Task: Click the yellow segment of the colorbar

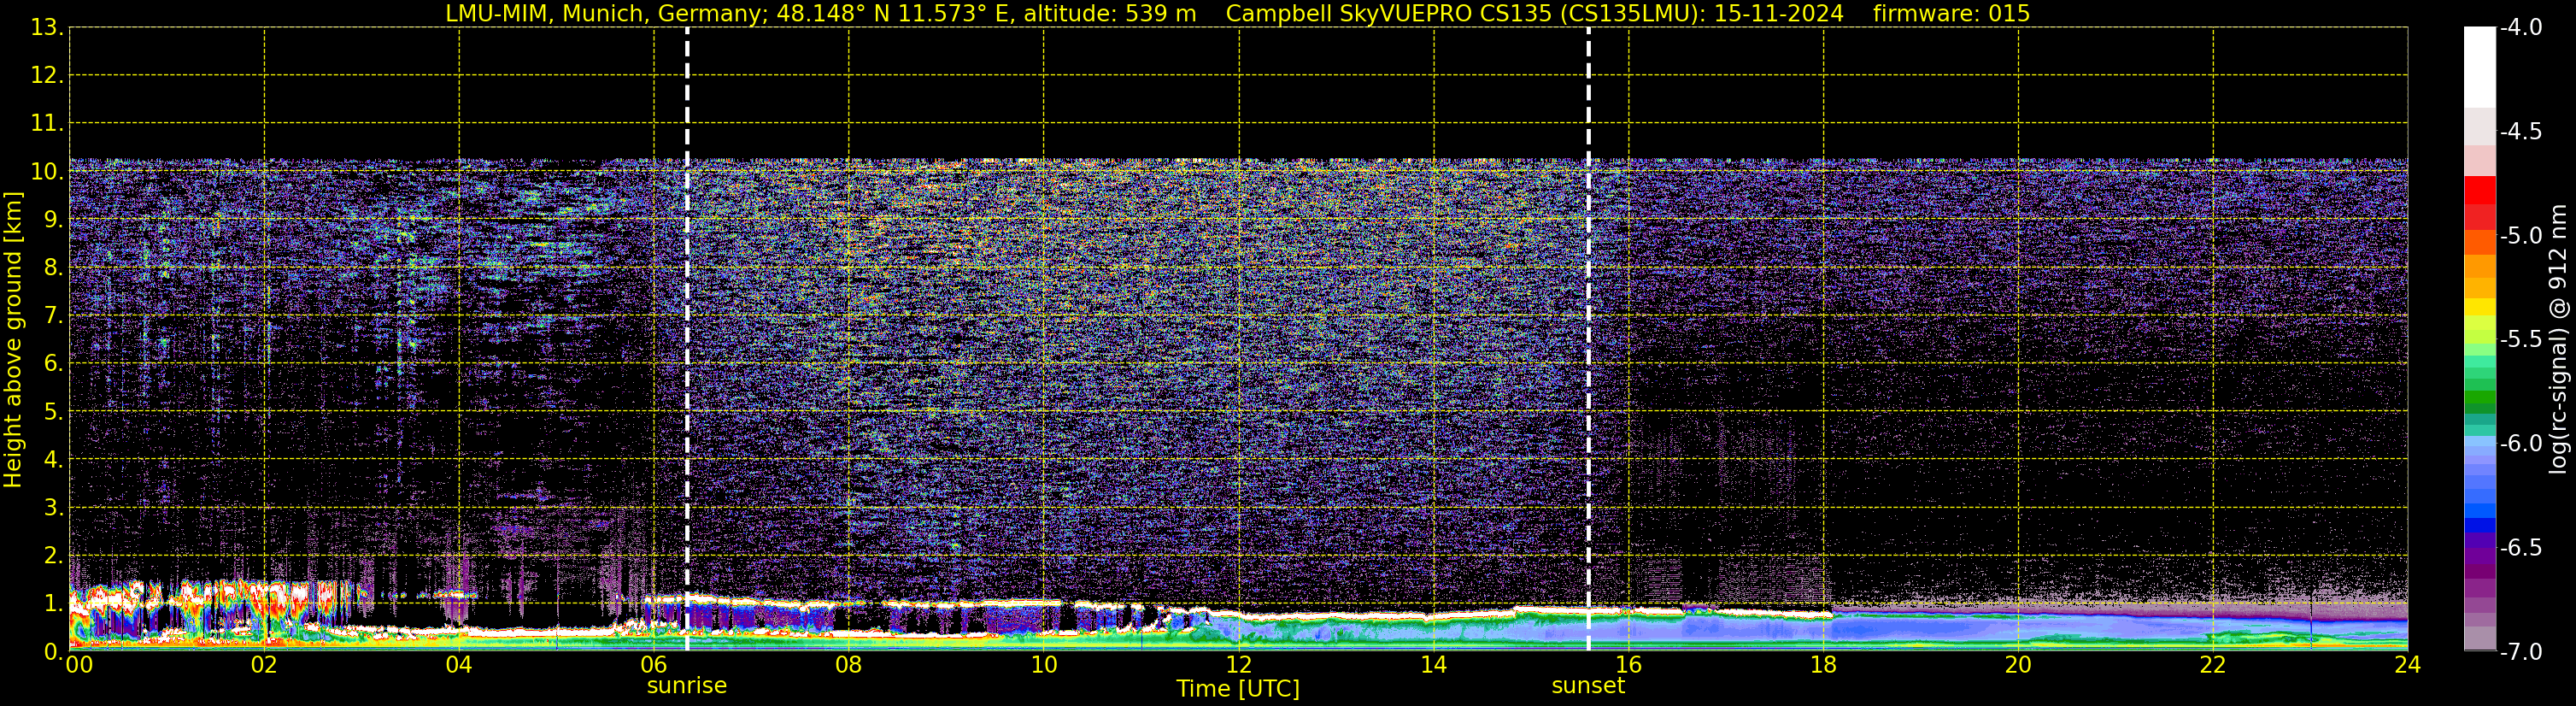Action: pyautogui.click(x=2480, y=305)
